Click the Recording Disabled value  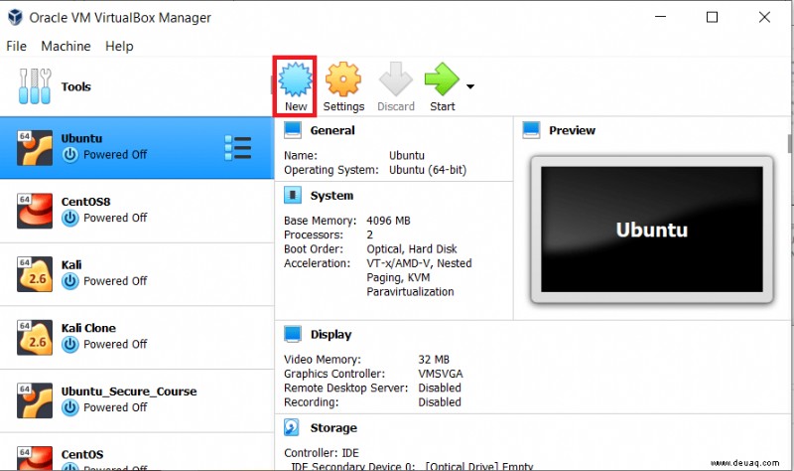point(440,402)
